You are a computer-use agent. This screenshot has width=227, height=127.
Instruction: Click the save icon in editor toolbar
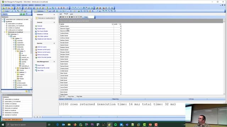(x=50, y=11)
